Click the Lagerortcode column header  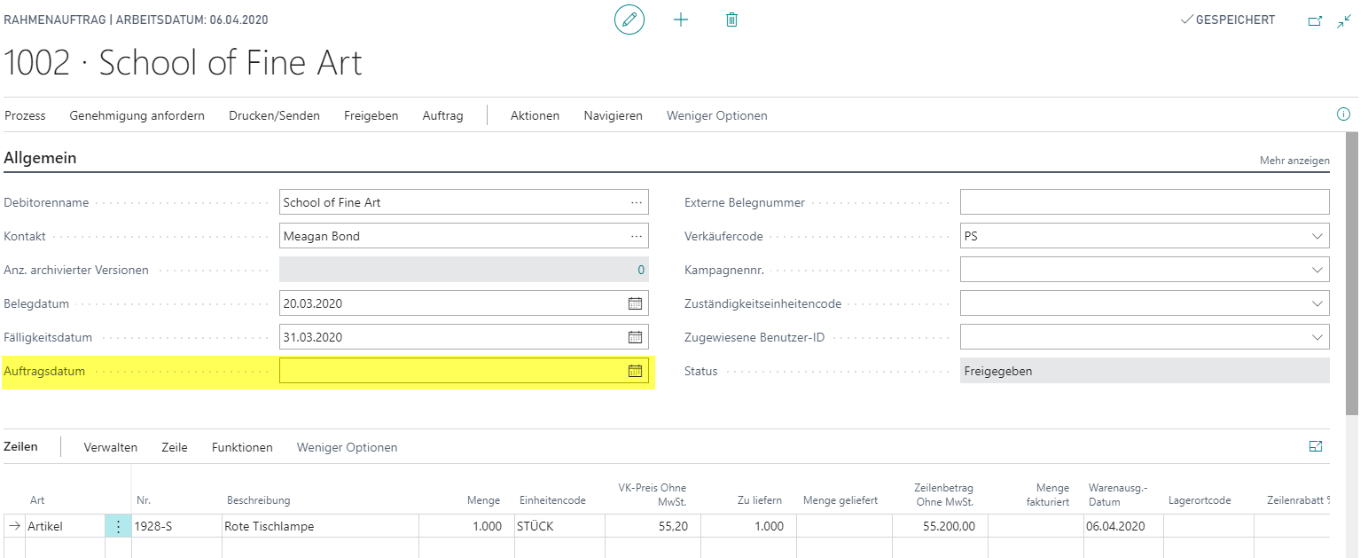pyautogui.click(x=1200, y=500)
